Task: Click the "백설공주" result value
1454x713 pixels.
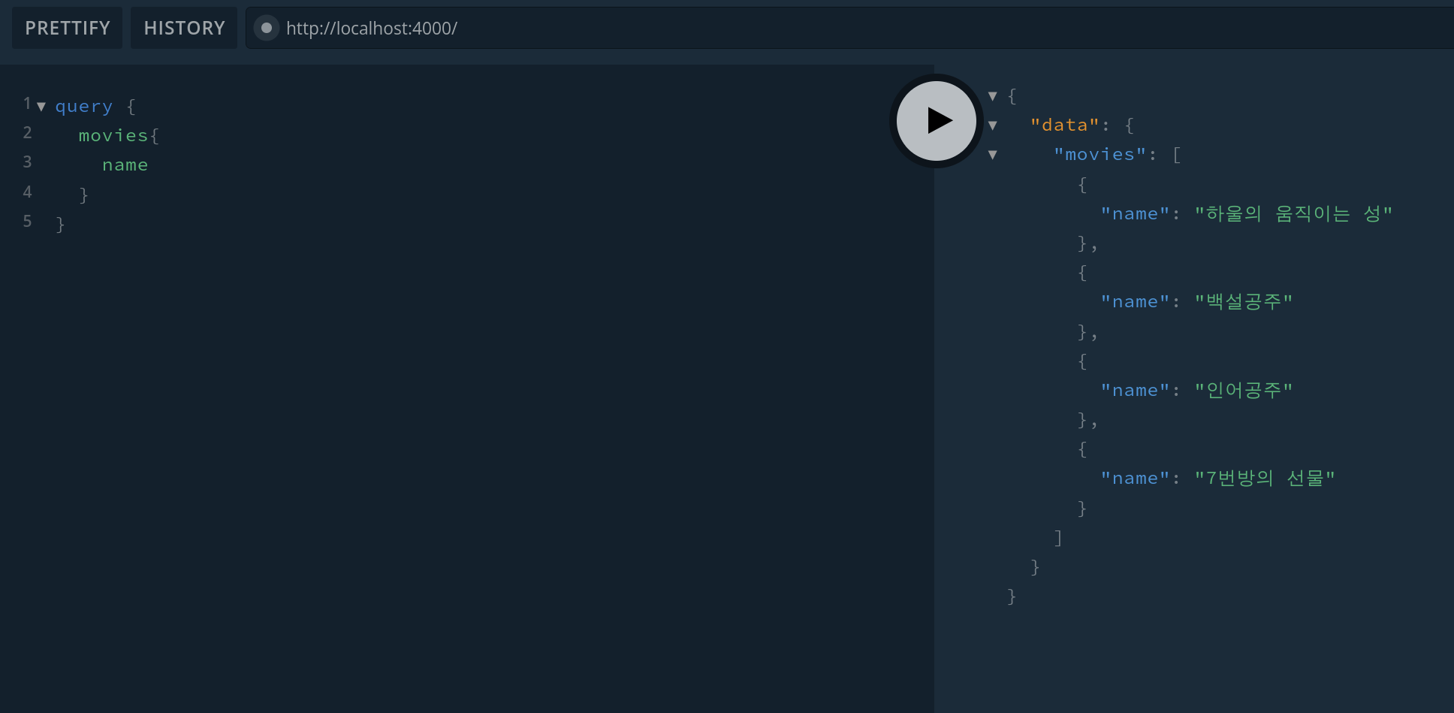Action: pyautogui.click(x=1243, y=302)
